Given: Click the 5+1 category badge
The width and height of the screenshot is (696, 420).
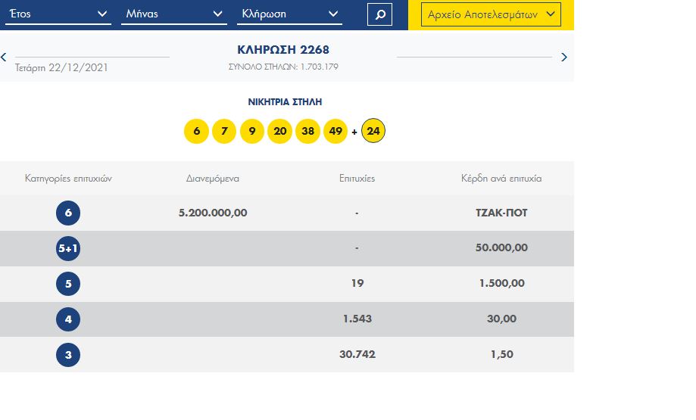Looking at the screenshot, I should point(68,248).
